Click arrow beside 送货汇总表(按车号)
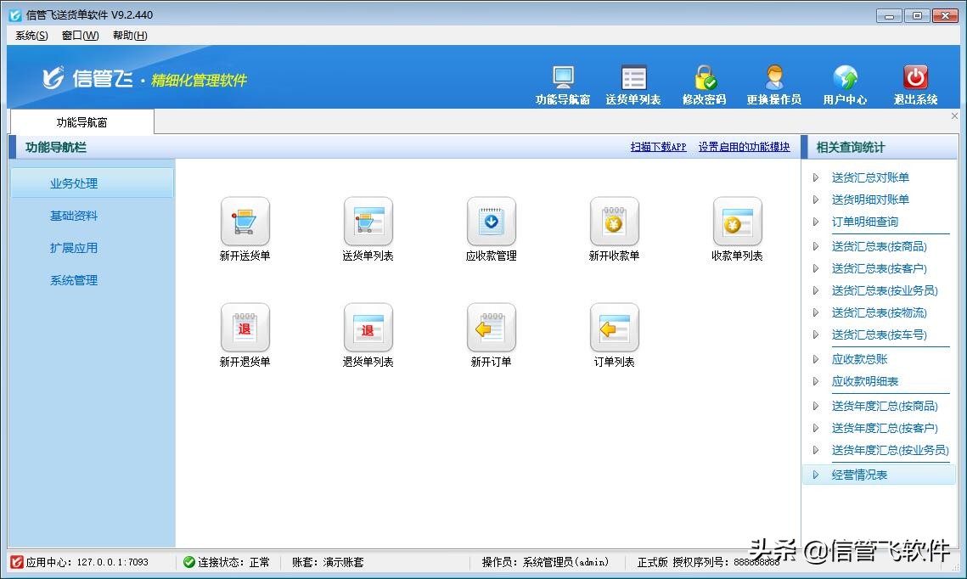The image size is (967, 579). 815,334
